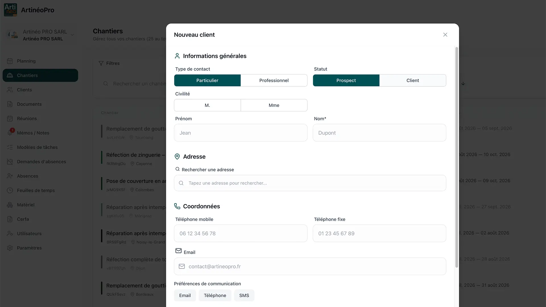Click the location pin next to Colombes

click(x=132, y=190)
